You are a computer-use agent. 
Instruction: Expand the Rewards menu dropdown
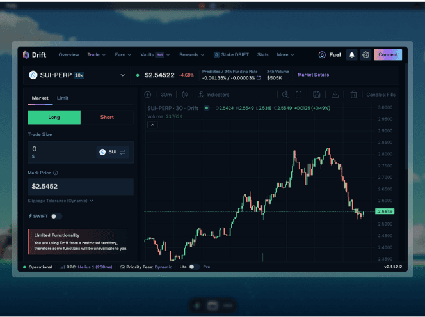click(x=191, y=55)
